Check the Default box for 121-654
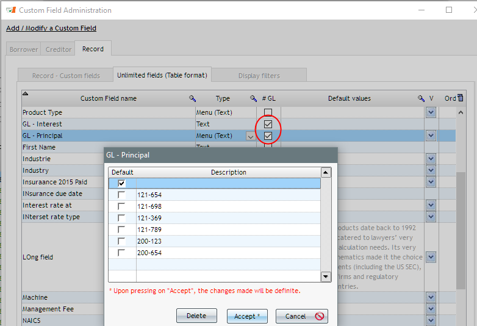Image resolution: width=477 pixels, height=326 pixels. click(x=121, y=195)
